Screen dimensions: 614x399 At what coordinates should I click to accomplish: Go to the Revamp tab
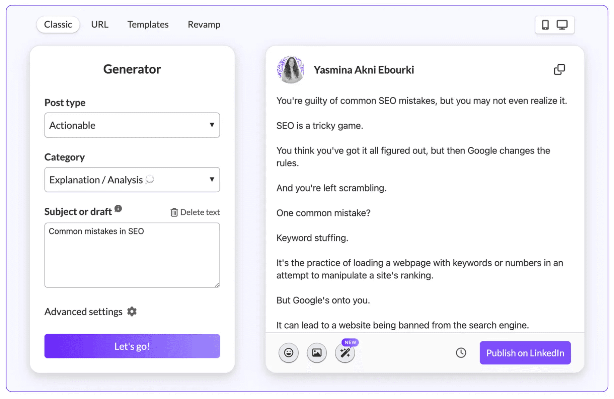[204, 24]
